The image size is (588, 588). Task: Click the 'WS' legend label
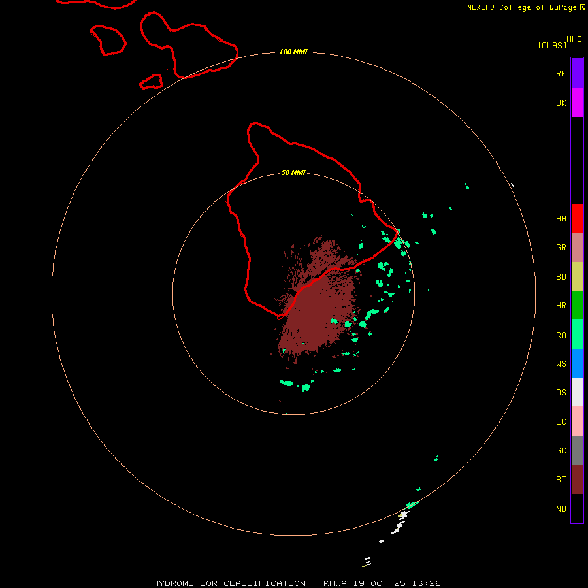click(x=561, y=363)
